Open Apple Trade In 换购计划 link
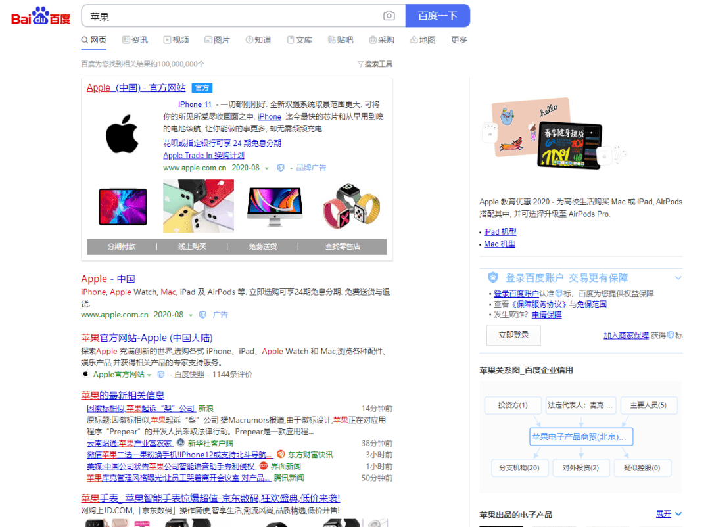 pos(204,155)
